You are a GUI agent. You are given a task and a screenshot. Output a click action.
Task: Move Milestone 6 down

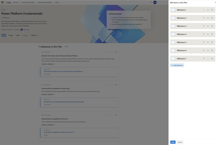coord(208,50)
